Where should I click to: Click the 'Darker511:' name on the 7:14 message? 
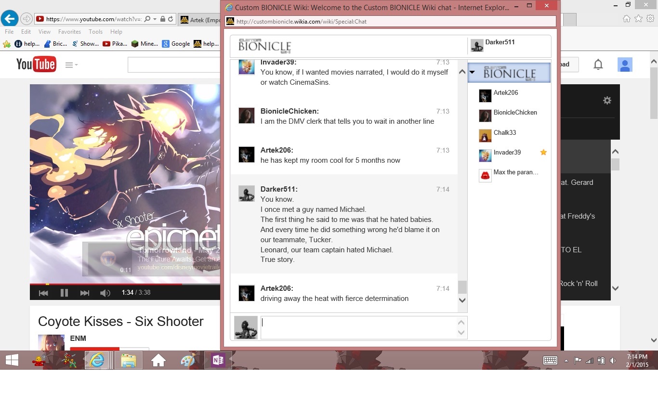[279, 189]
